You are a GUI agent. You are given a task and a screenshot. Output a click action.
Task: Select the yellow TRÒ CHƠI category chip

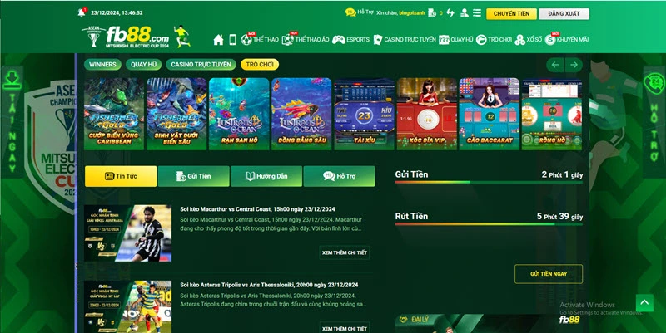point(260,65)
